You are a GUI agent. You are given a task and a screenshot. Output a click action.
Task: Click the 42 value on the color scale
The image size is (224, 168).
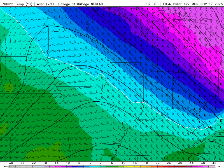[x=214, y=163]
